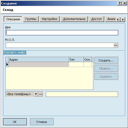Click the Осн. column header

(x=87, y=60)
